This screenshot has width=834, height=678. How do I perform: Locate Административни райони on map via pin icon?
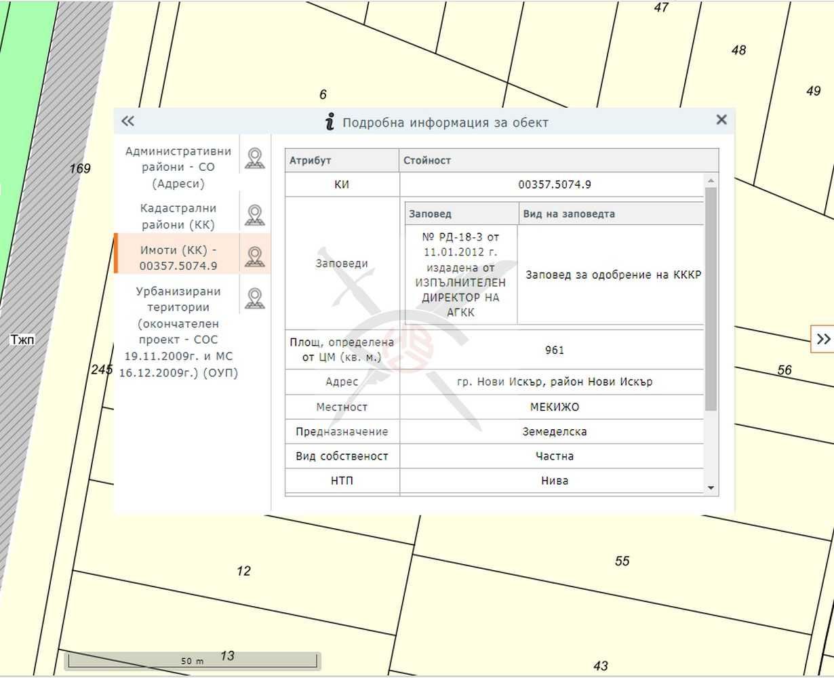(254, 159)
